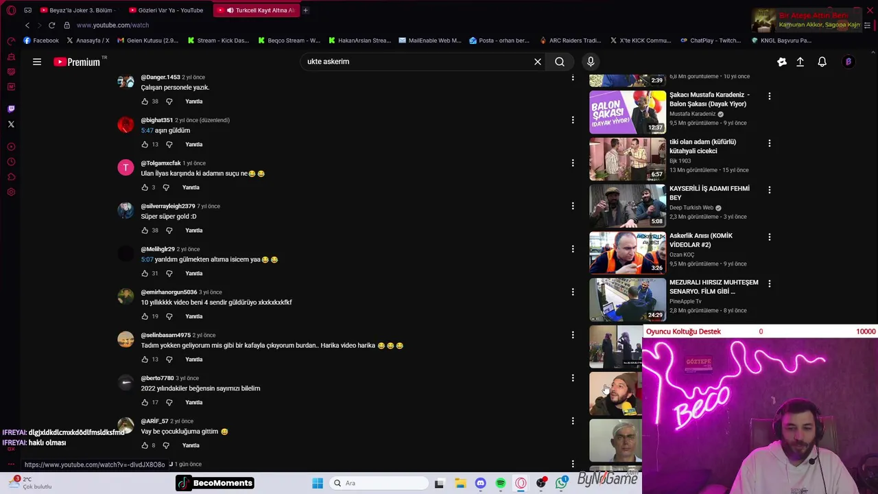Open options menu for @bighat351 comment
This screenshot has height=494, width=878.
point(573,120)
